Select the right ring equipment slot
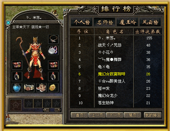 pyautogui.click(x=53, y=76)
